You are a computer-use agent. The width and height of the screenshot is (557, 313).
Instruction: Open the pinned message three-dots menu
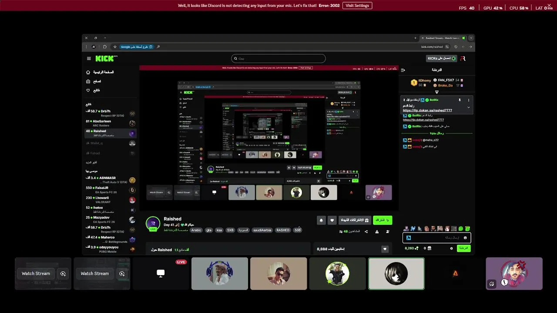(469, 100)
